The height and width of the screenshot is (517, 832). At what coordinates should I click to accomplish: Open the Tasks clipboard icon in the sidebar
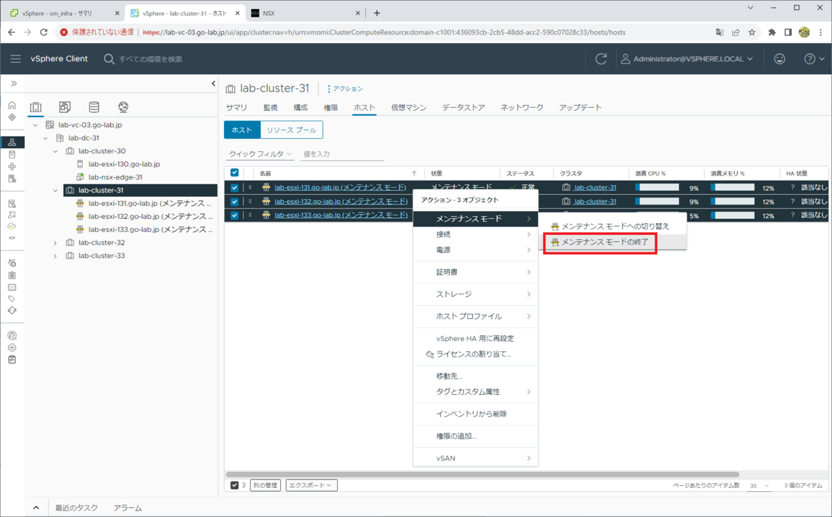pos(12,275)
